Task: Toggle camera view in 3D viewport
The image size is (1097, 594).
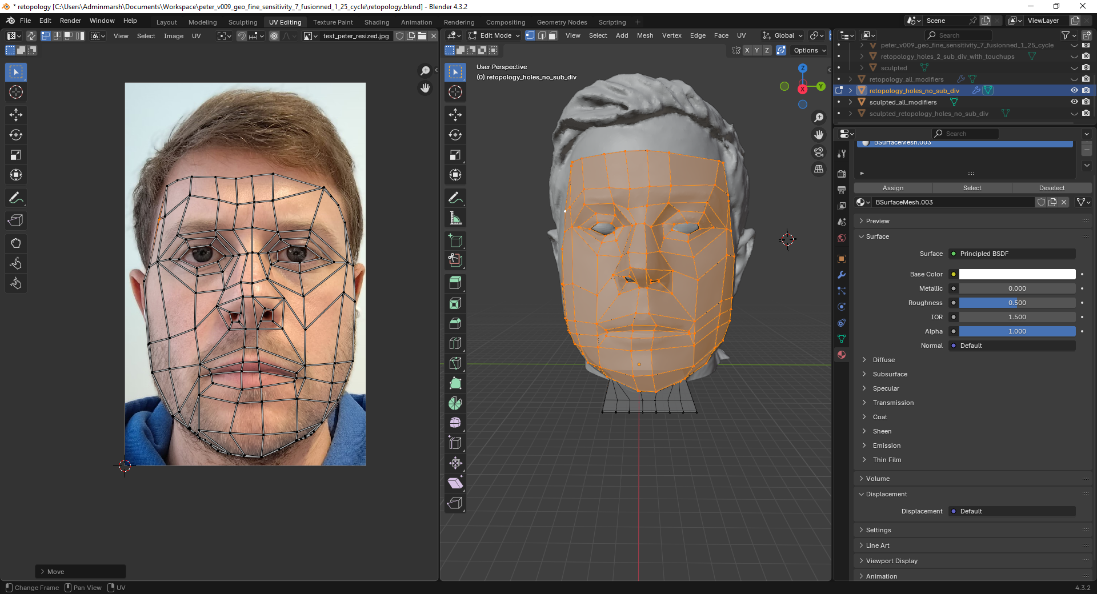Action: [819, 152]
